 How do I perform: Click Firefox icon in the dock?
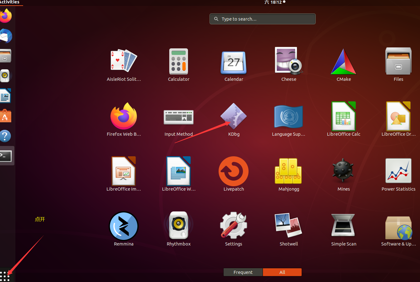tap(6, 16)
